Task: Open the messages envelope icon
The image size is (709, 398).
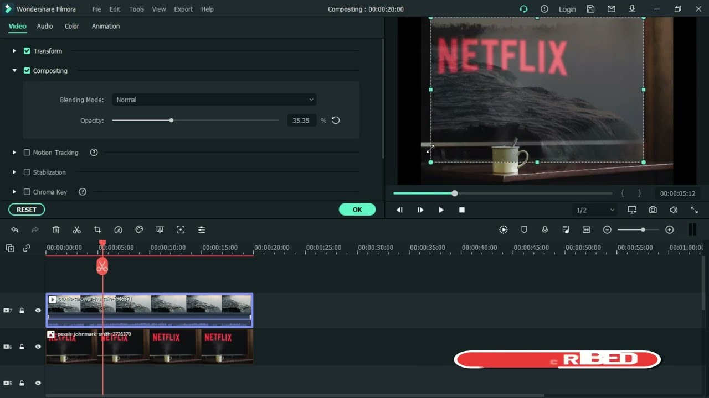Action: click(x=612, y=9)
